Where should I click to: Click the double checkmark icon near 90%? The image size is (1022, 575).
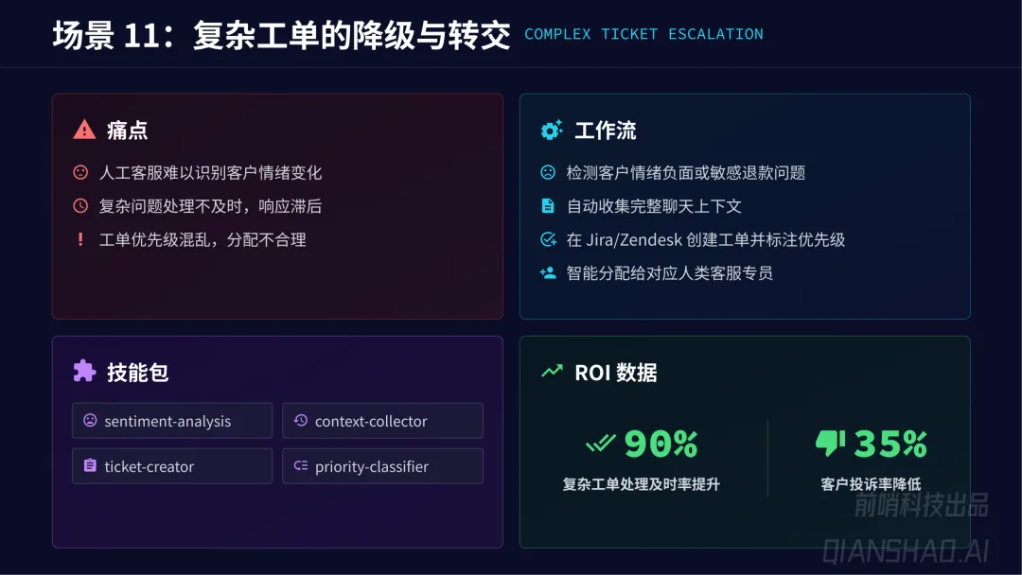600,443
